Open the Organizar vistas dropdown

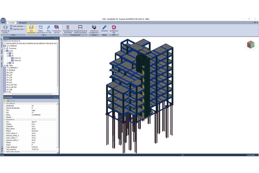18,29
